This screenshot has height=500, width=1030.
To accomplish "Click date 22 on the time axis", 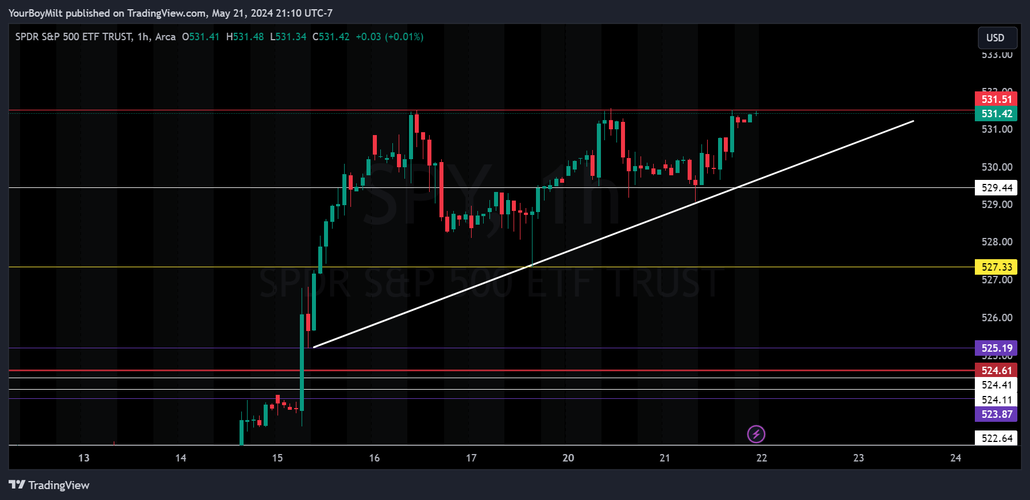I will coord(762,458).
